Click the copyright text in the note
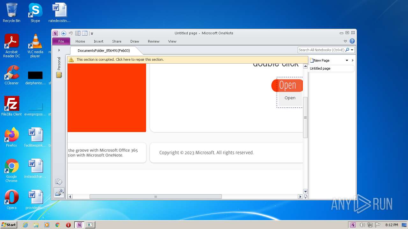 tap(206, 153)
